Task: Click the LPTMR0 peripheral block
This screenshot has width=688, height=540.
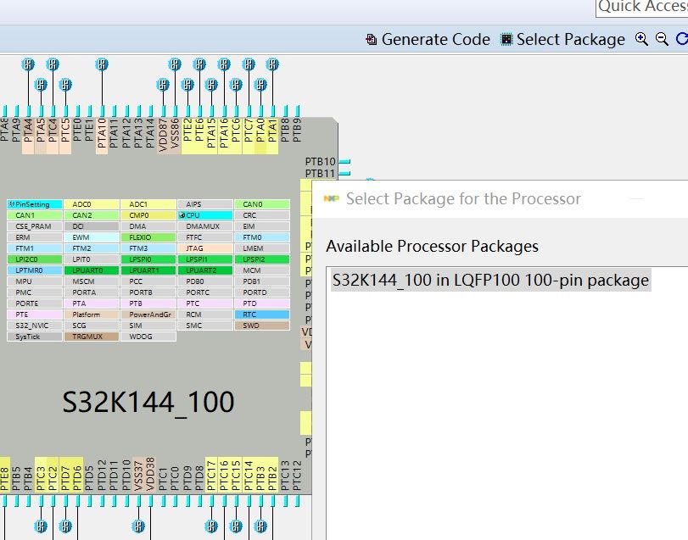Action: [x=34, y=270]
